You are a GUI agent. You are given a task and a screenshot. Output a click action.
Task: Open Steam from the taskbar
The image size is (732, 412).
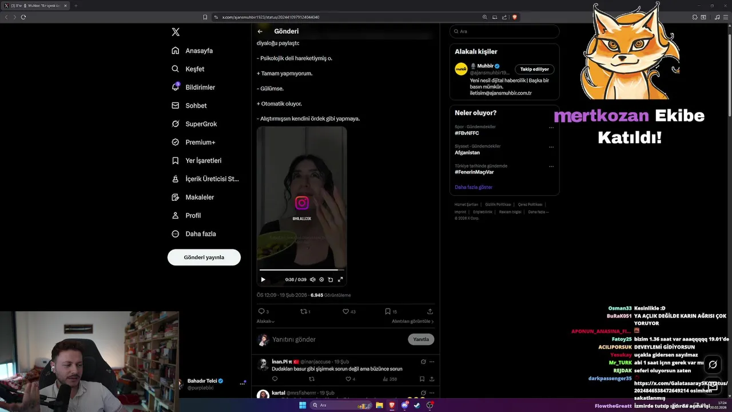click(x=417, y=405)
